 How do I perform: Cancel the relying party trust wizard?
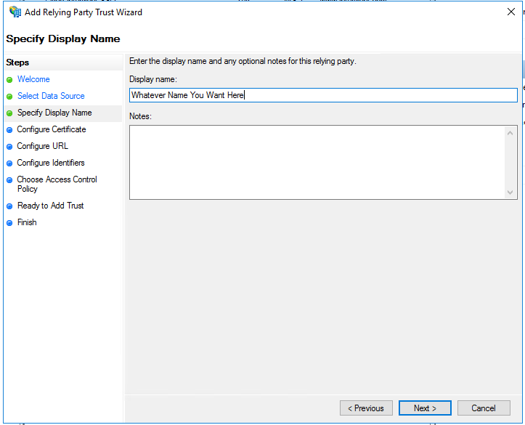click(x=483, y=408)
